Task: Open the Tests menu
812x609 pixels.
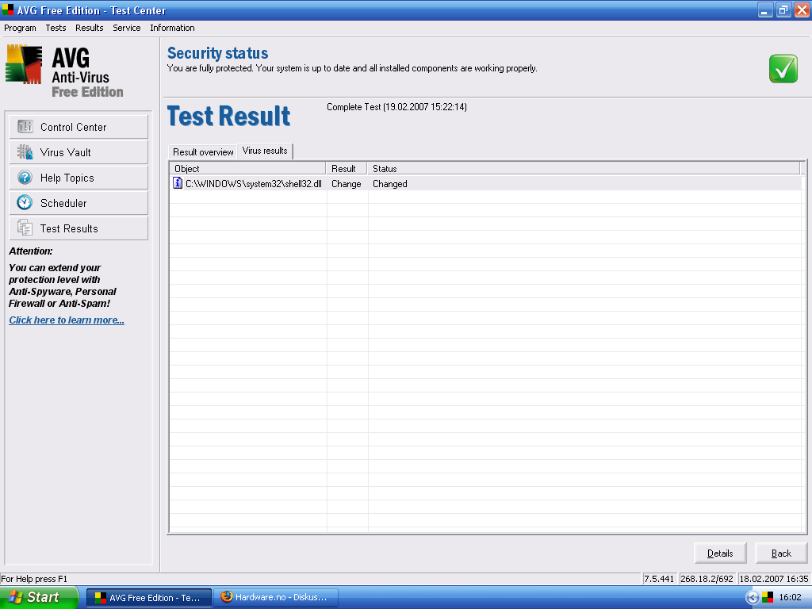Action: (56, 28)
